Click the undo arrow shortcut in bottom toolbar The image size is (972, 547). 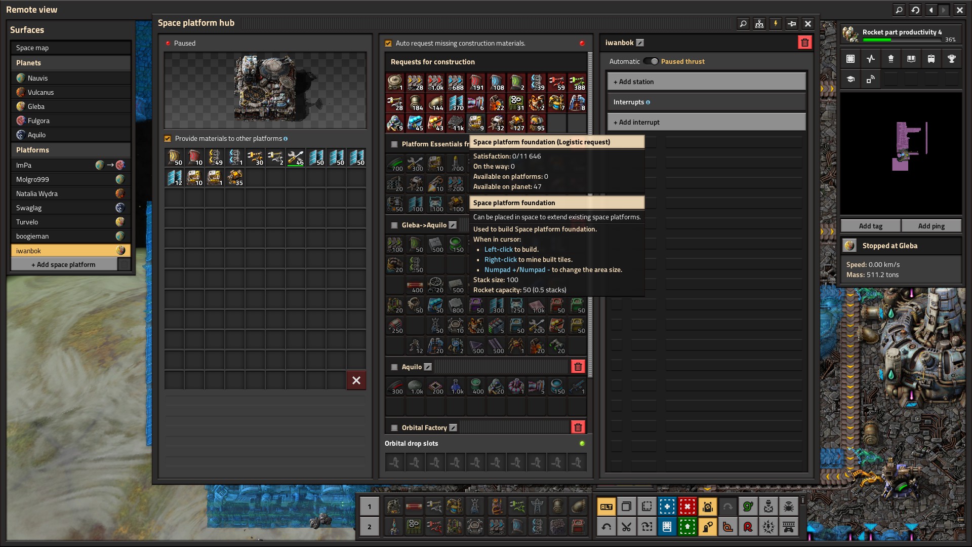pyautogui.click(x=606, y=527)
